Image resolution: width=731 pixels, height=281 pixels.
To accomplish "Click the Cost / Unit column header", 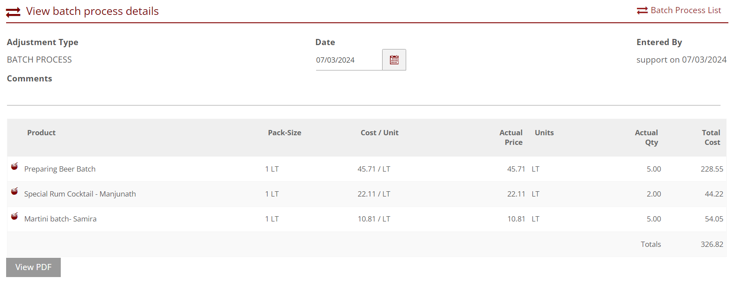I will (x=379, y=133).
